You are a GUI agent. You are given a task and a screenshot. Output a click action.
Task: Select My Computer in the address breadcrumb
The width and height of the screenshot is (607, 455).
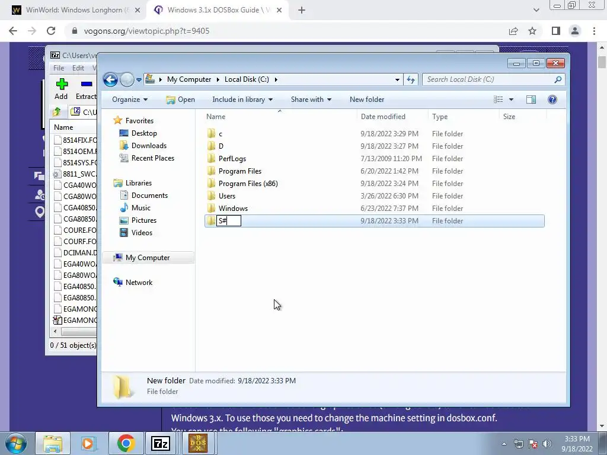point(189,79)
